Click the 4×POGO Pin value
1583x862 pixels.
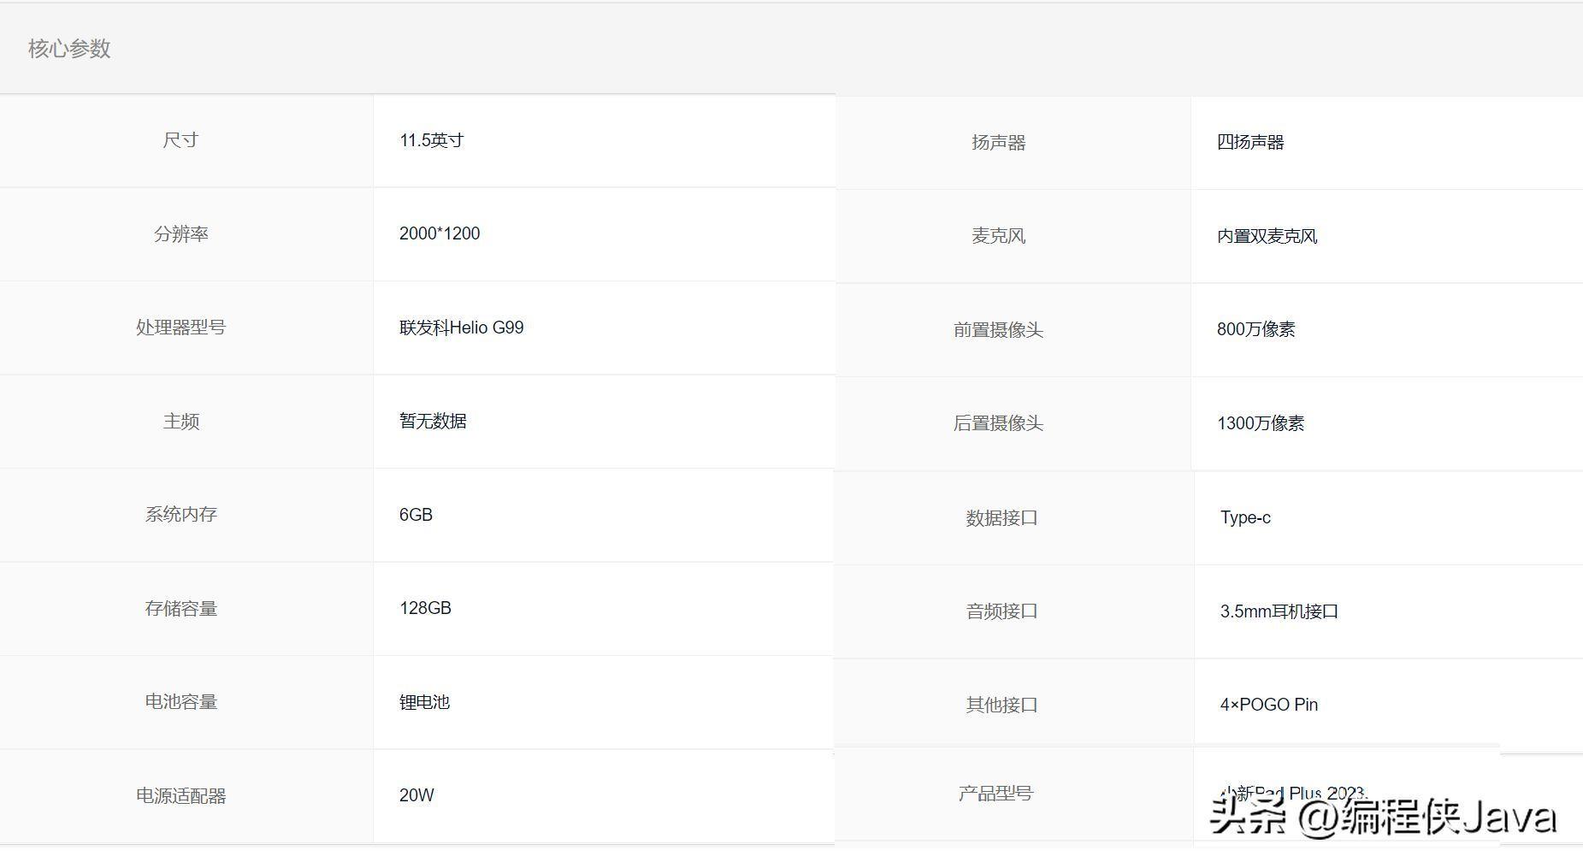click(x=1269, y=705)
